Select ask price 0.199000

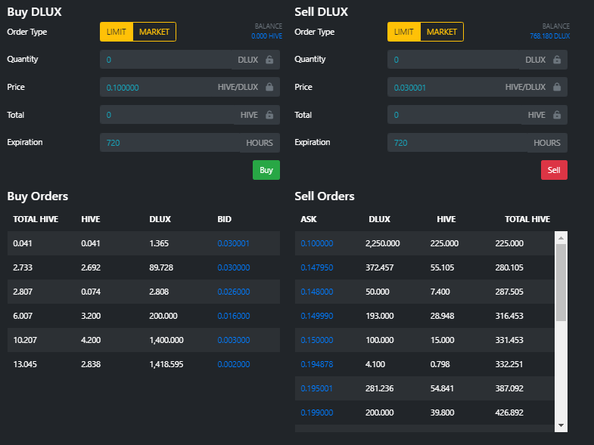(x=317, y=413)
